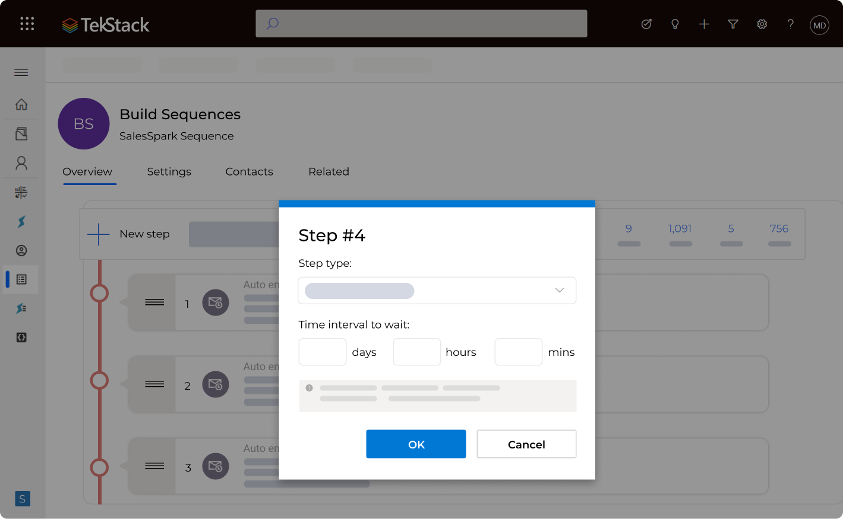843x519 pixels.
Task: Click the MD avatar to open account menu
Action: [x=819, y=24]
